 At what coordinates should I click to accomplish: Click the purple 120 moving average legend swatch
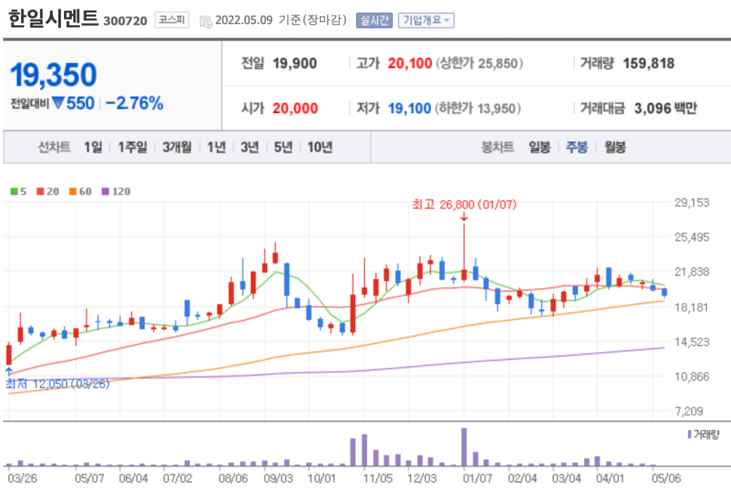[105, 191]
